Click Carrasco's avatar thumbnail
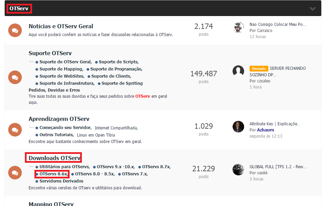 click(238, 27)
